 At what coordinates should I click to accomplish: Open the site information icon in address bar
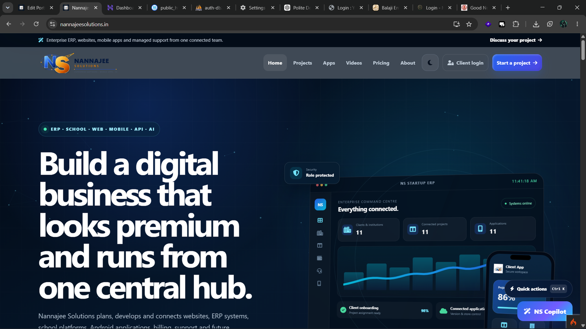click(53, 24)
